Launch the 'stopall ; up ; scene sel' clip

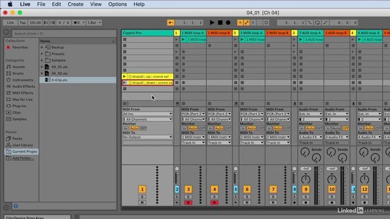click(124, 77)
